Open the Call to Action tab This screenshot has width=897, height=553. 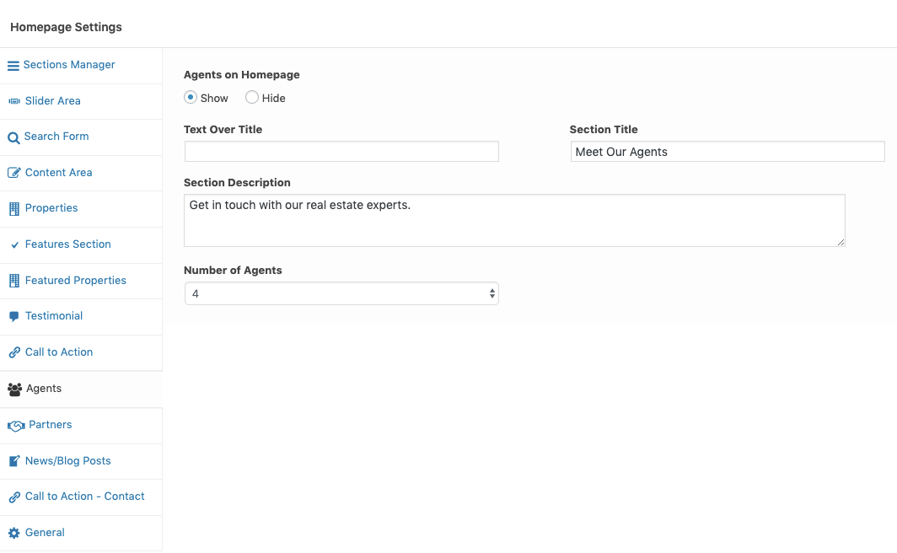(x=81, y=353)
